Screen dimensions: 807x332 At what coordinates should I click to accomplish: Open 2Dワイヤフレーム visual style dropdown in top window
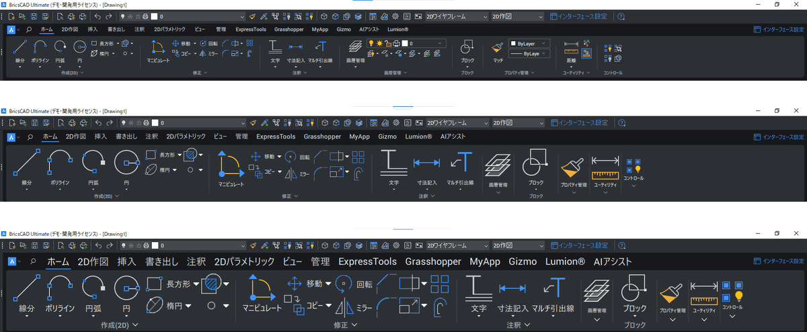click(457, 15)
